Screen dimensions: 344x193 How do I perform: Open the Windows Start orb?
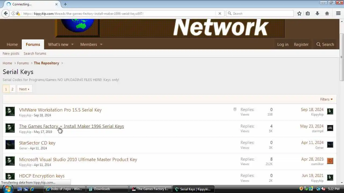(7, 188)
